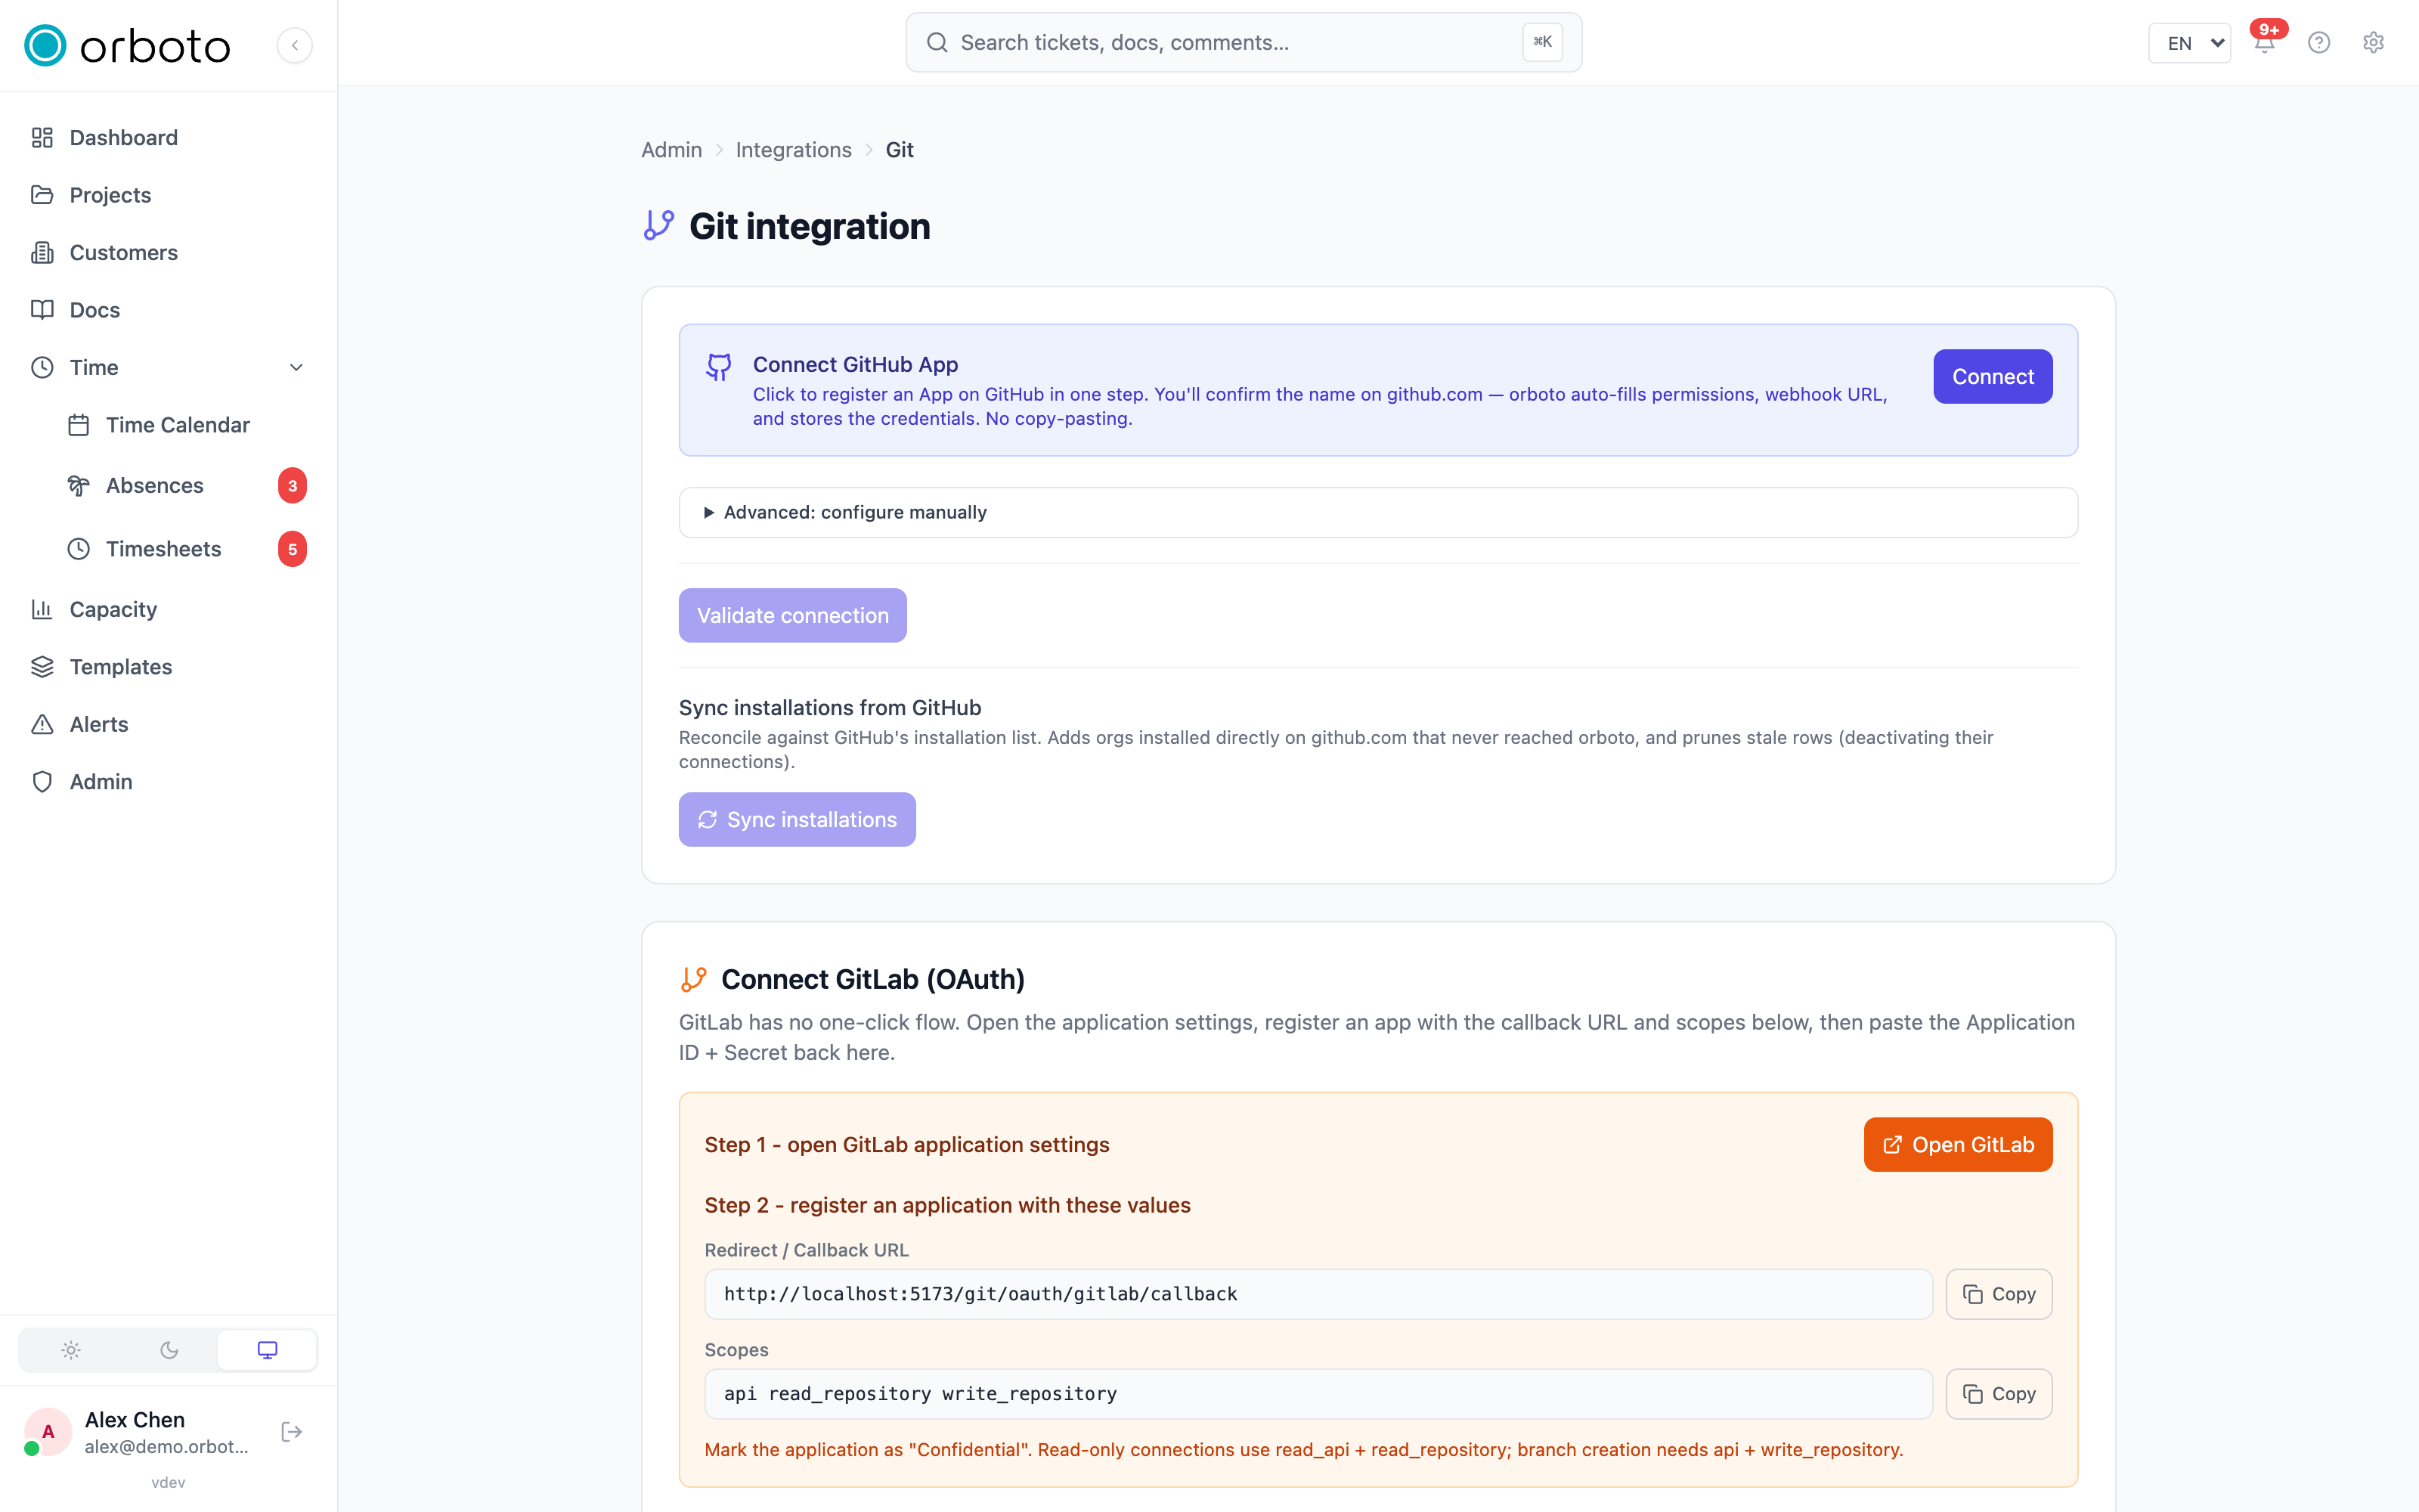Image resolution: width=2419 pixels, height=1512 pixels.
Task: Click the Alex Chen avatar
Action: point(47,1432)
